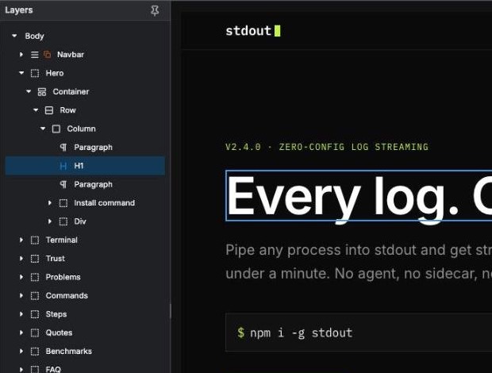Expand the Navbar layer
This screenshot has height=373, width=492.
(21, 55)
